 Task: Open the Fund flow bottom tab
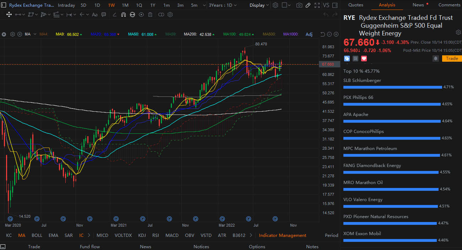(90, 247)
